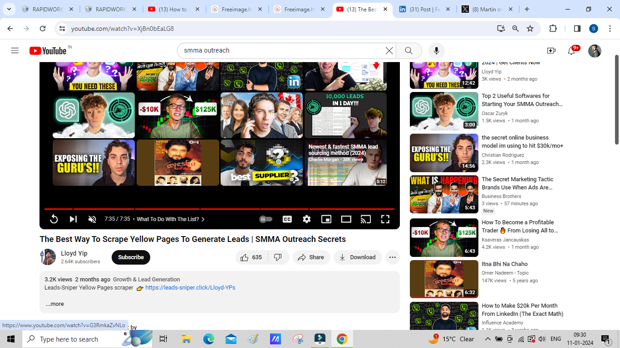Open sidebar video How To Become a Profitable Trader
The image size is (620, 348).
pyautogui.click(x=520, y=227)
